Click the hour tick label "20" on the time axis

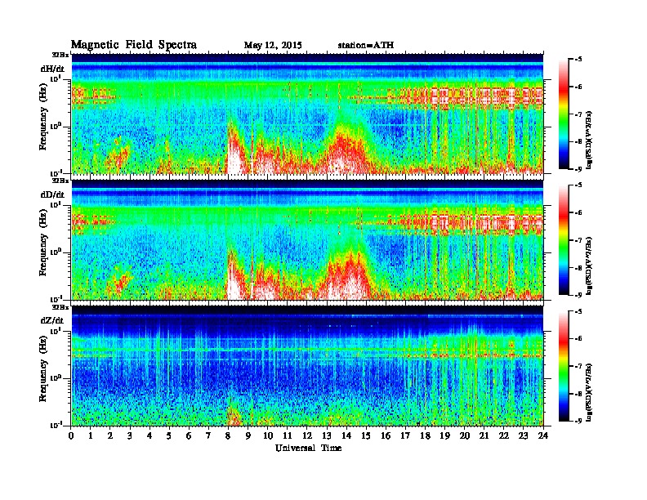(465, 435)
